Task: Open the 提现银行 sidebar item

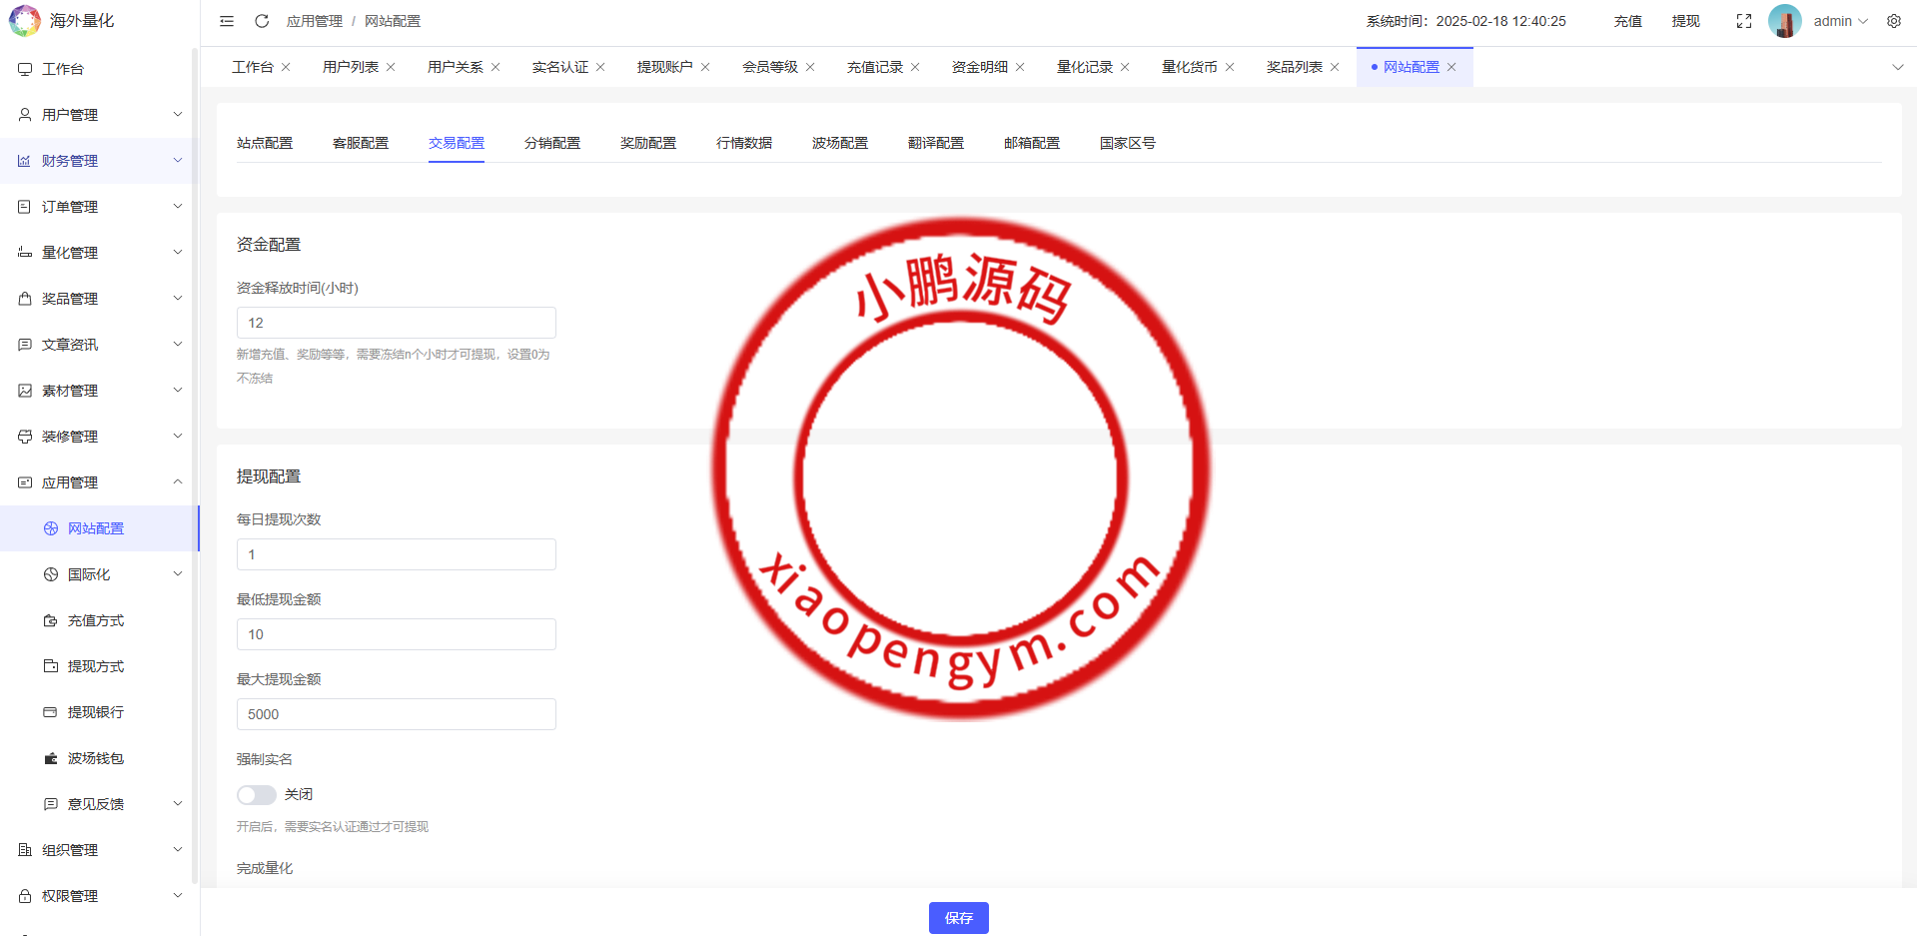Action: click(96, 712)
